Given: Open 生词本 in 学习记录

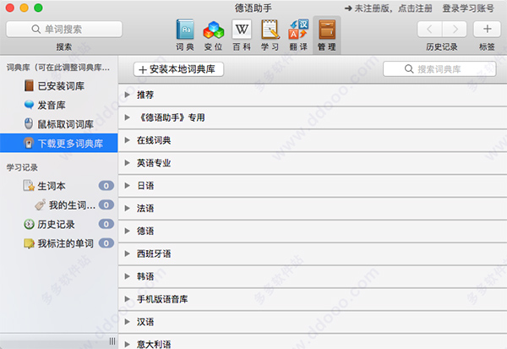Looking at the screenshot, I should click(59, 186).
